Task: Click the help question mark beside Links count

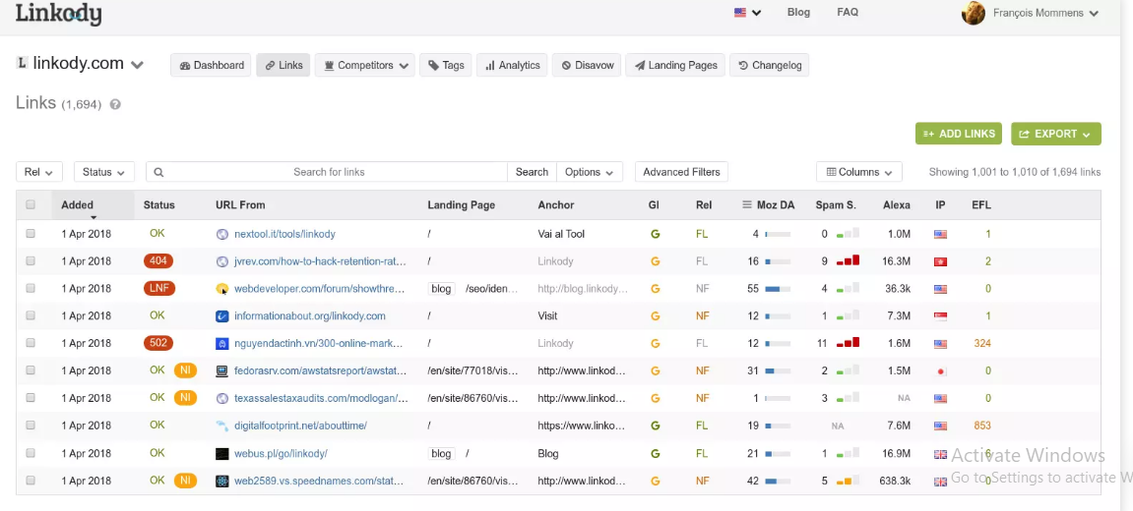Action: click(115, 104)
